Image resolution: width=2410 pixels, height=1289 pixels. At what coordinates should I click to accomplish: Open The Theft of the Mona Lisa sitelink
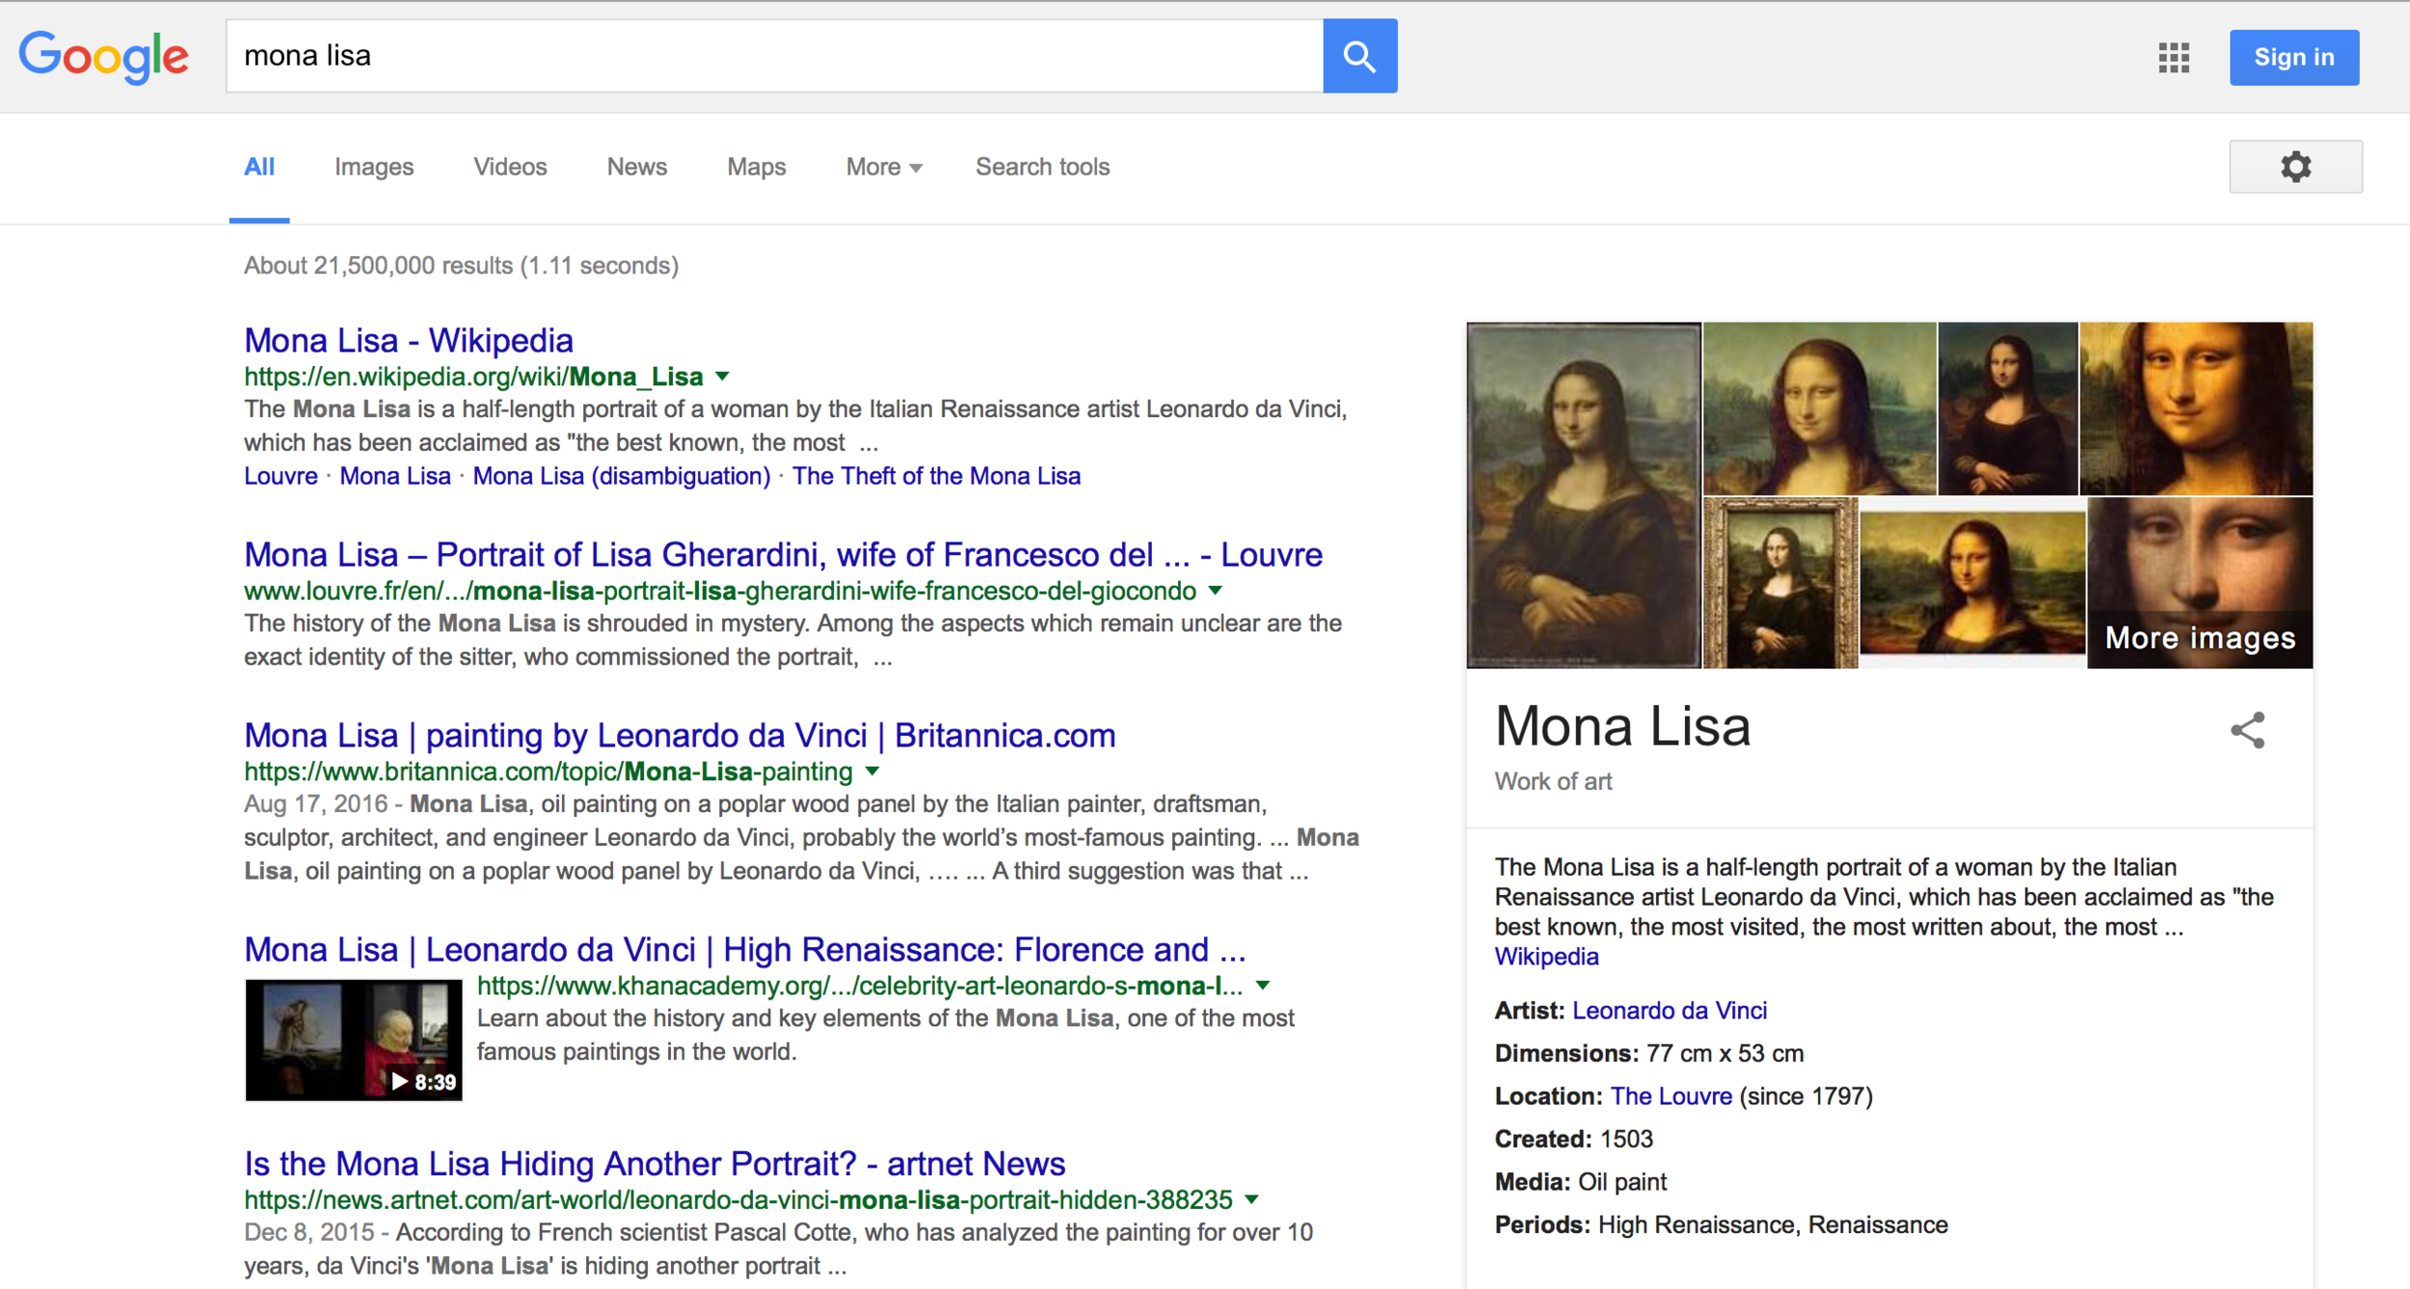coord(936,476)
